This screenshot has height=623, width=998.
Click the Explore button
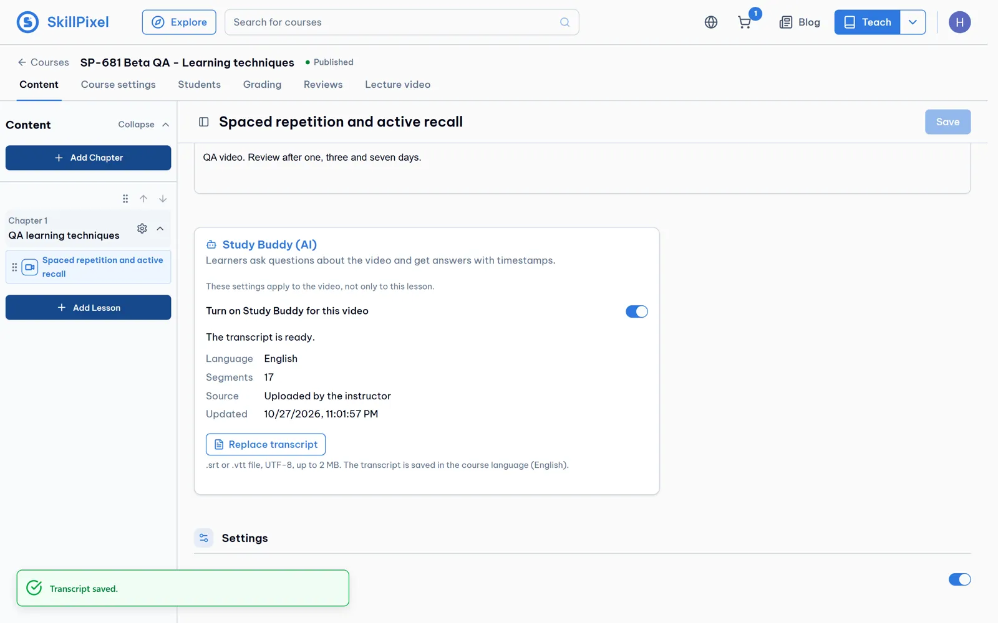pos(179,22)
